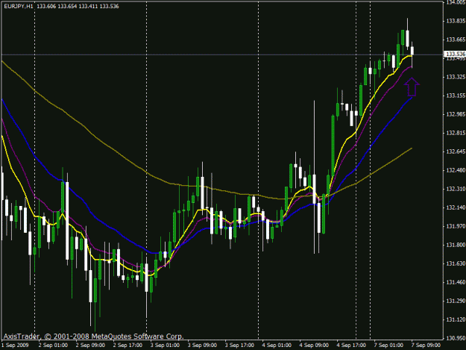The width and height of the screenshot is (466, 350).
Task: Click the 131.460 price axis label
Action: coord(456,283)
